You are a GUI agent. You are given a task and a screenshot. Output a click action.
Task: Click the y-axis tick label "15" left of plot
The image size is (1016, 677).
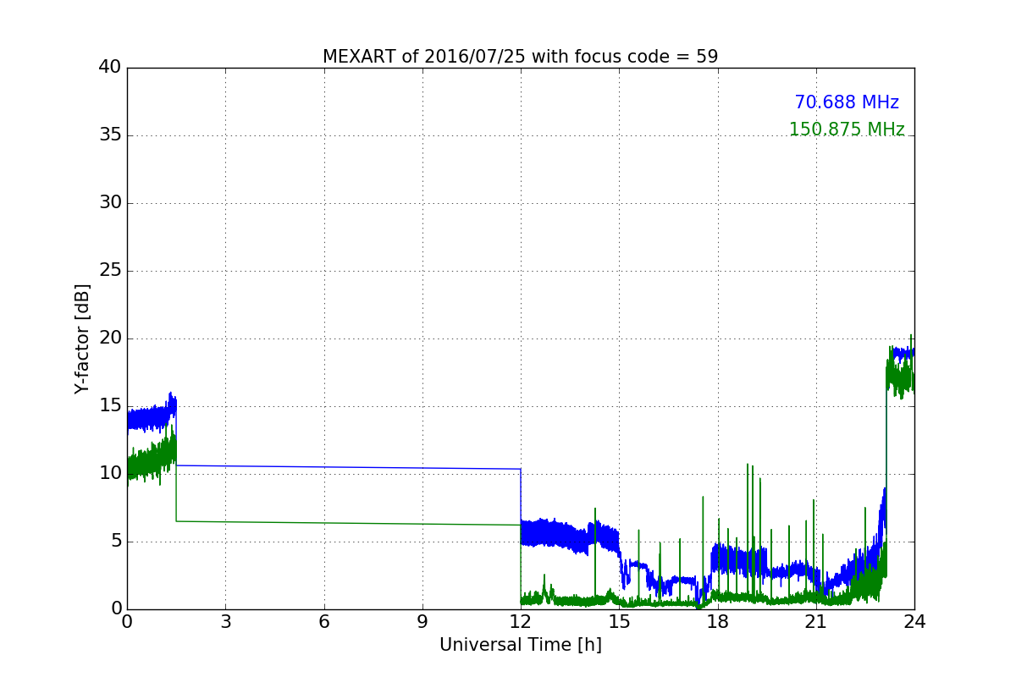point(110,406)
